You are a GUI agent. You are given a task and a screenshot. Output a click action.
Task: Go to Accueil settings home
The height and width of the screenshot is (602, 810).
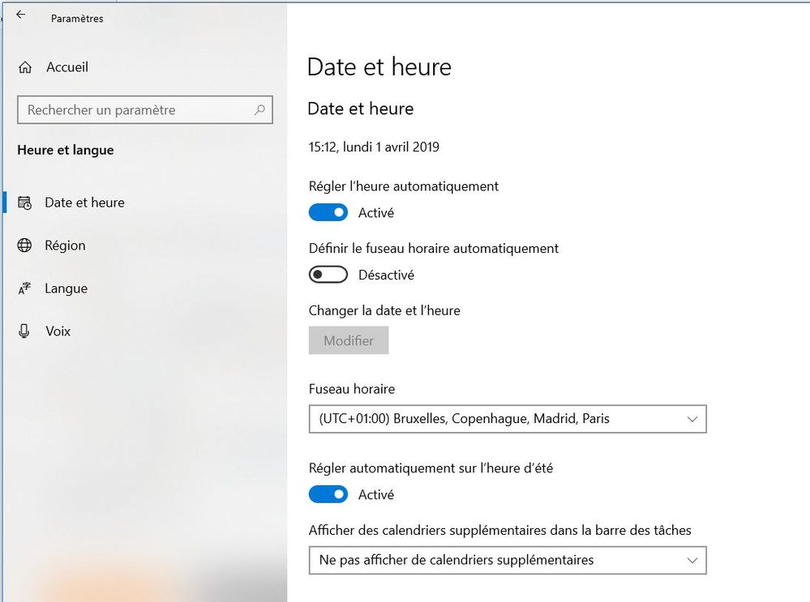(x=67, y=67)
